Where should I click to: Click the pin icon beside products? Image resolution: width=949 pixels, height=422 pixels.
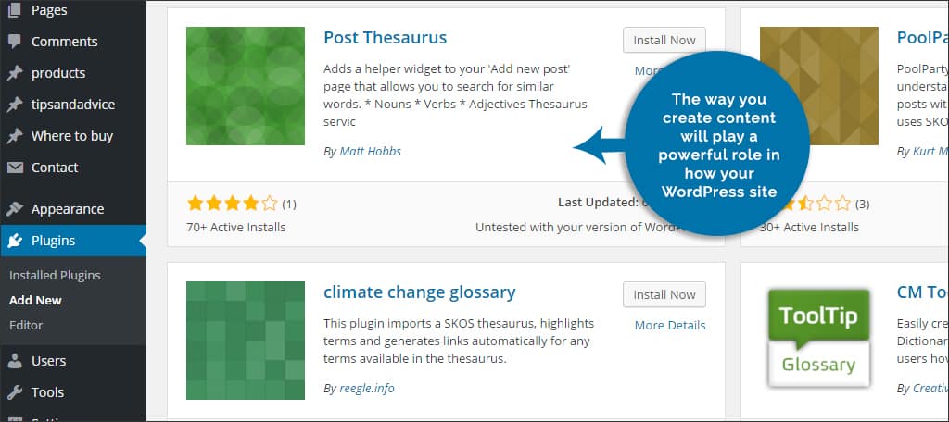[x=15, y=73]
